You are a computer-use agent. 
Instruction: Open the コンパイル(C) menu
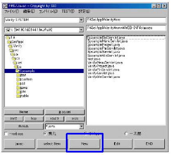48,11
